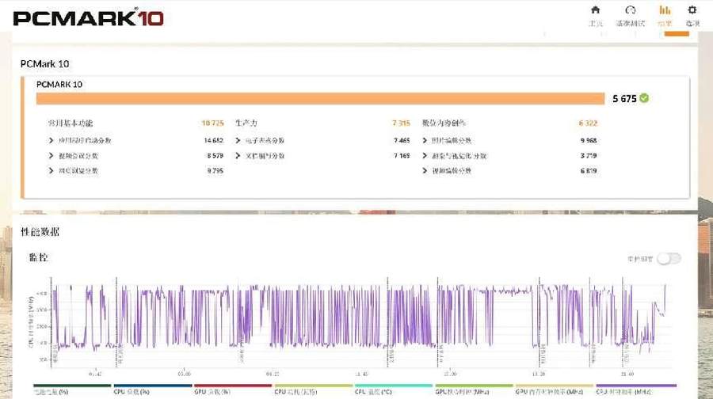
Task: Toggle the battery level (%) legend series
Action: [72, 389]
